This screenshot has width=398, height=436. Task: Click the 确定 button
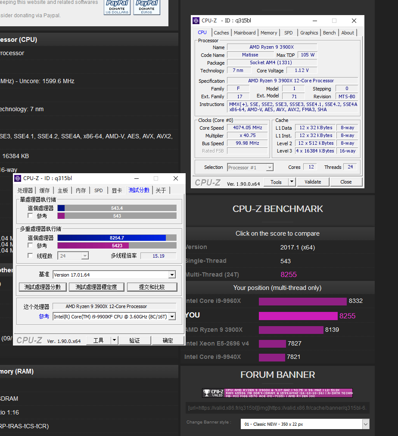(x=168, y=340)
